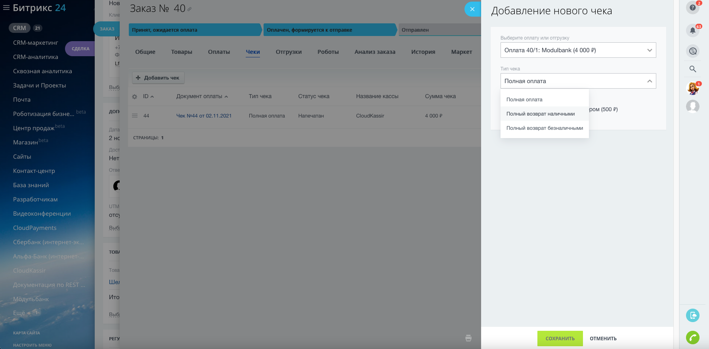709x349 pixels.
Task: Click НАСТРОИТЬ МЕНЮ at the sidebar bottom
Action: point(32,345)
